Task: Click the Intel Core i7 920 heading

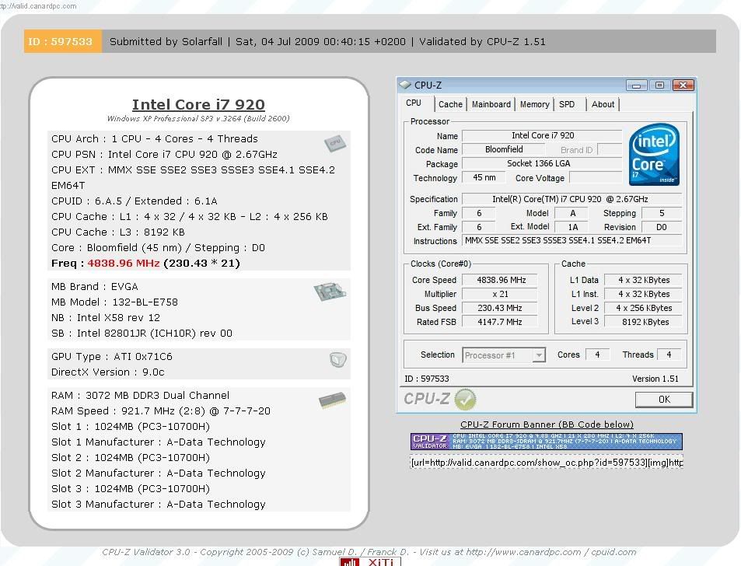Action: click(x=198, y=105)
